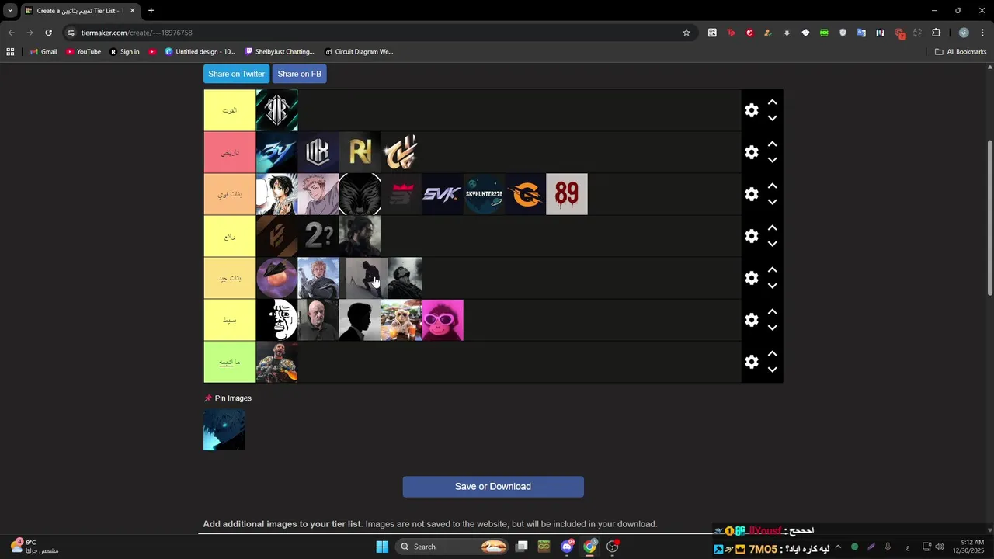Open Circuit Diagram We... bookmark
994x559 pixels.
(359, 52)
